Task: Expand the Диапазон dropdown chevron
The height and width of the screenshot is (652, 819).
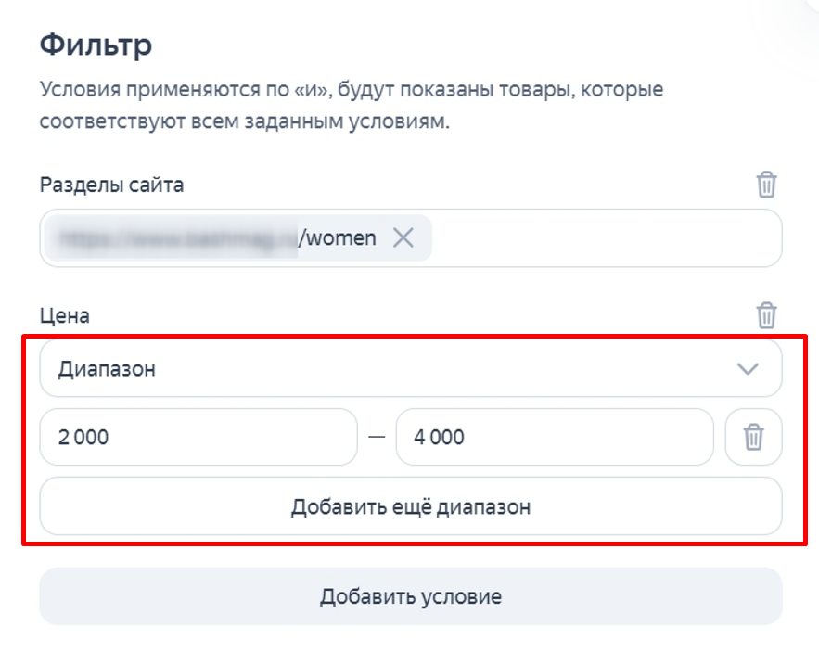Action: click(747, 369)
